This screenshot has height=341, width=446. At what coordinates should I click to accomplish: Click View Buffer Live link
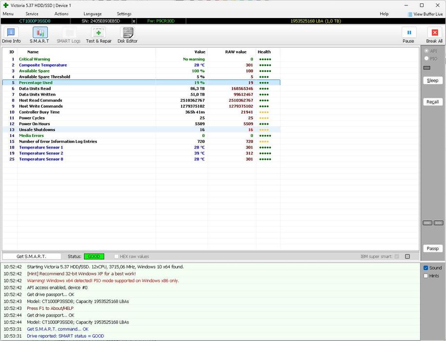tap(428, 14)
